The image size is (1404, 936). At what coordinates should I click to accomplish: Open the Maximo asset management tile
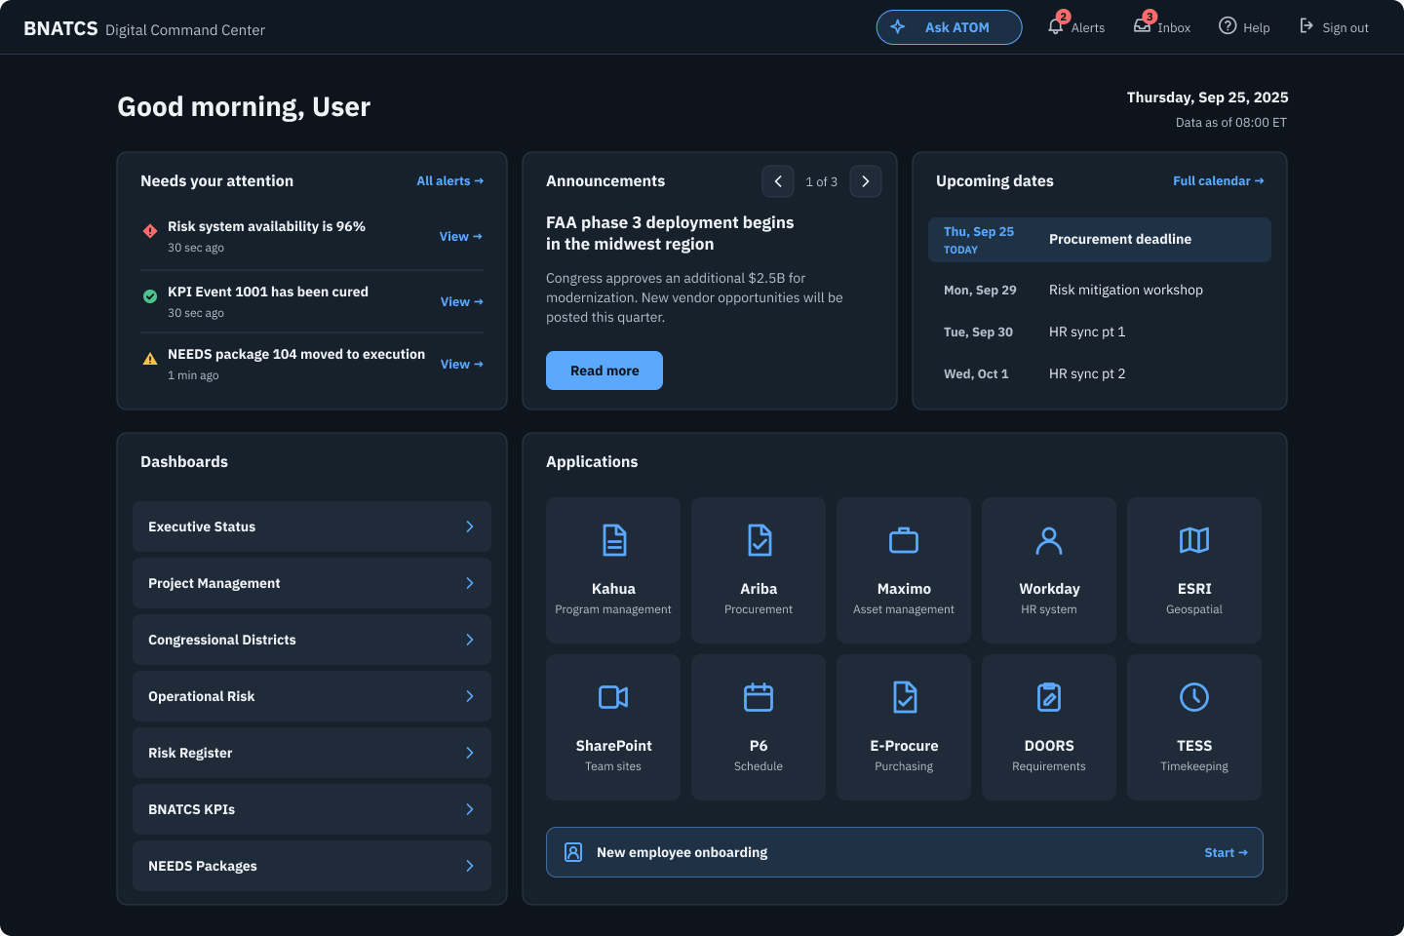pos(904,570)
